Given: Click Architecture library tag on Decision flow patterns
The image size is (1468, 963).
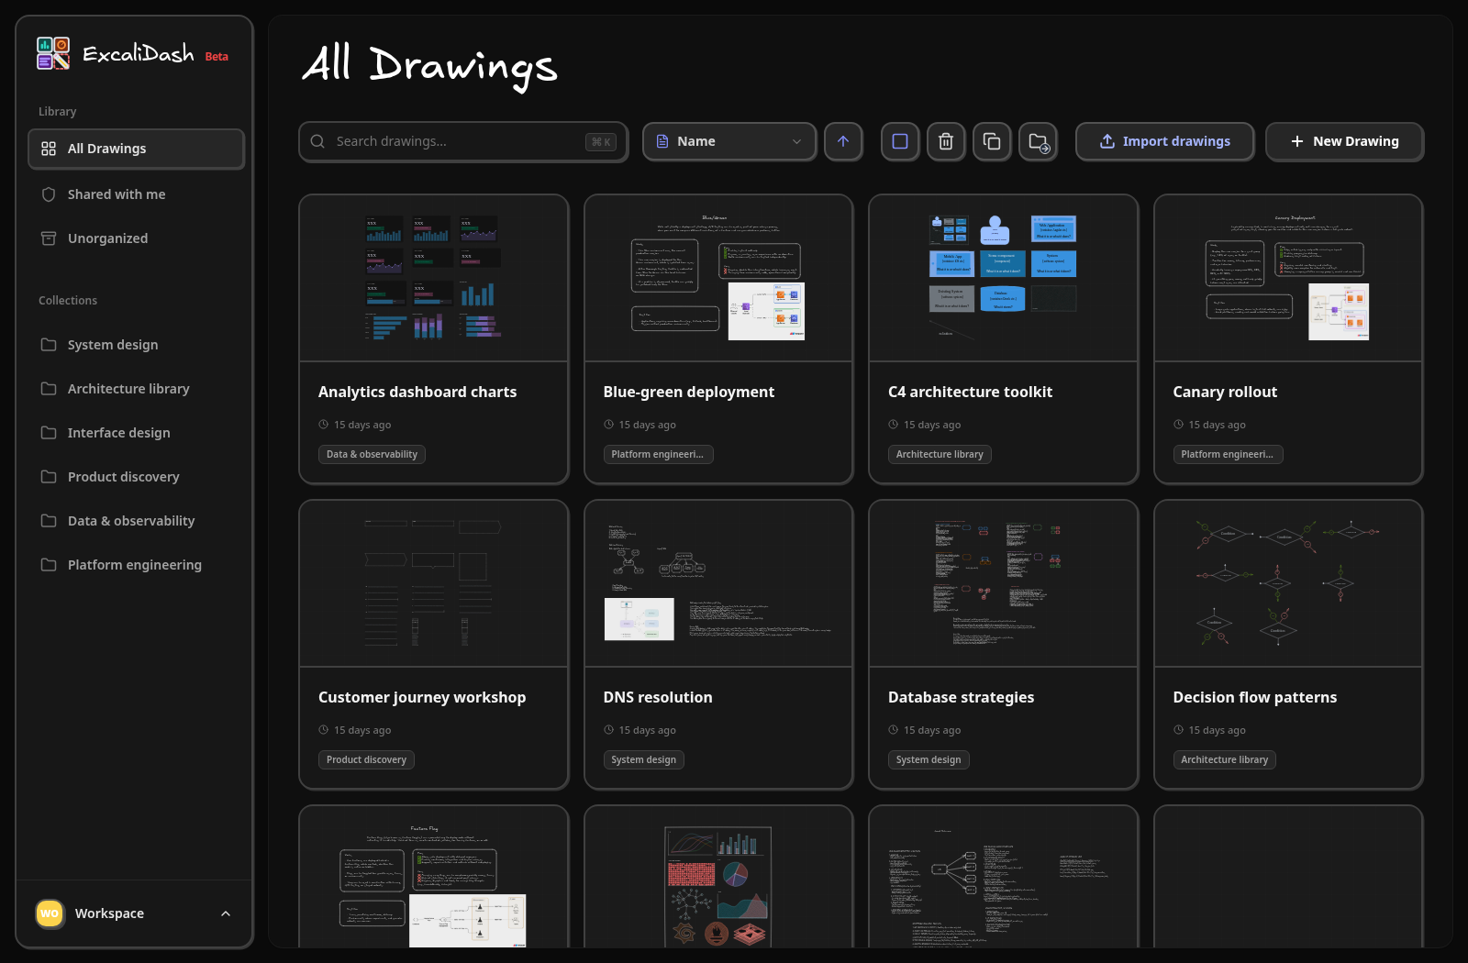Looking at the screenshot, I should 1225,759.
